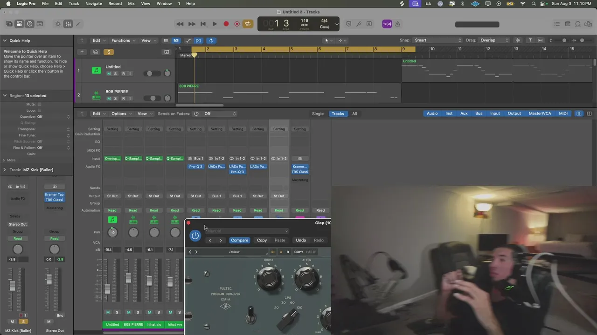Open the Note Pads icon

[568, 24]
